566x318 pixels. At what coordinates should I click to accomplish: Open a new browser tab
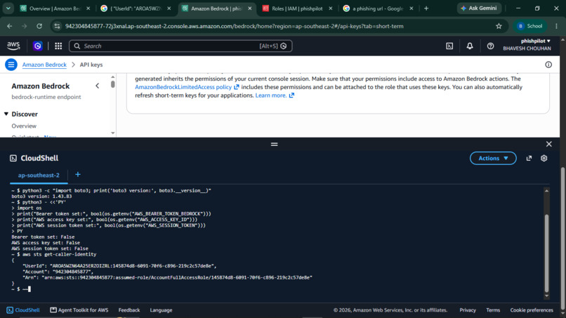(x=426, y=8)
